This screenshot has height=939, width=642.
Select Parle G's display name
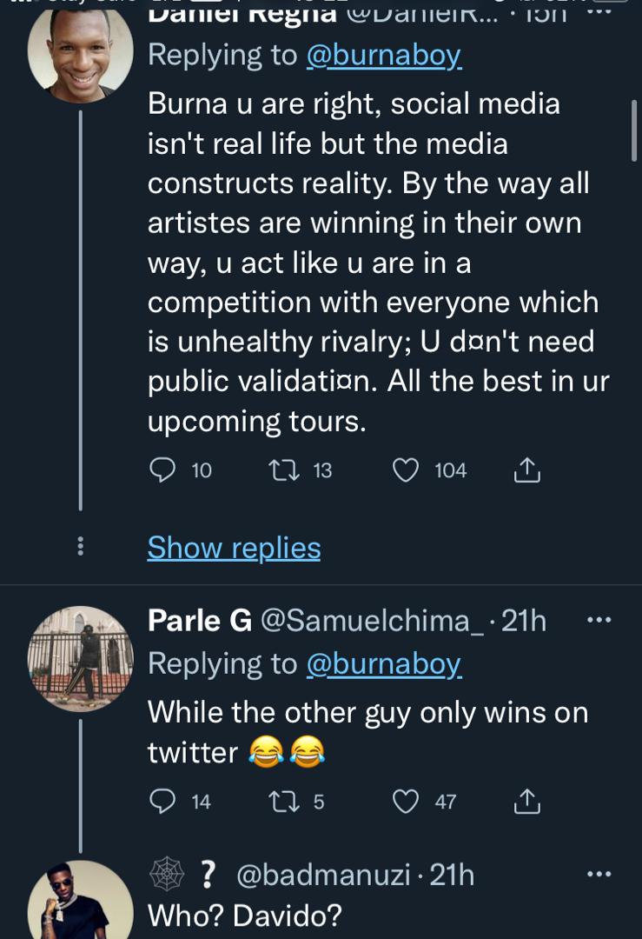coord(182,620)
